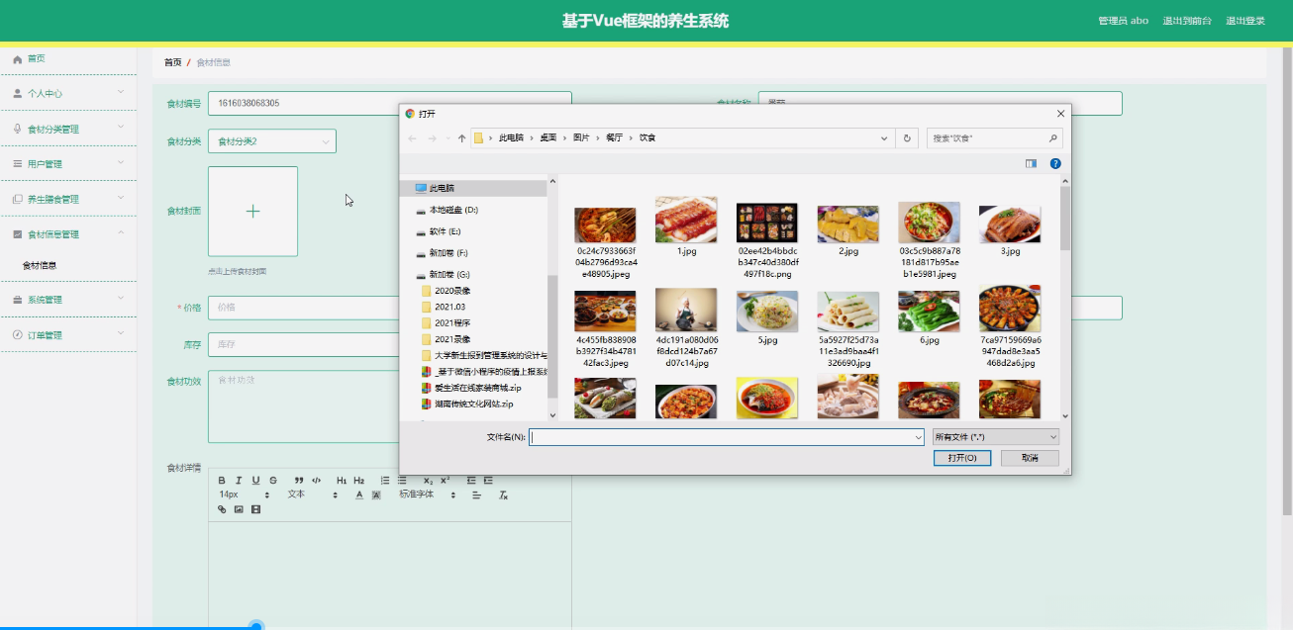Select the strikethrough icon in the editor
1293x630 pixels.
click(271, 482)
